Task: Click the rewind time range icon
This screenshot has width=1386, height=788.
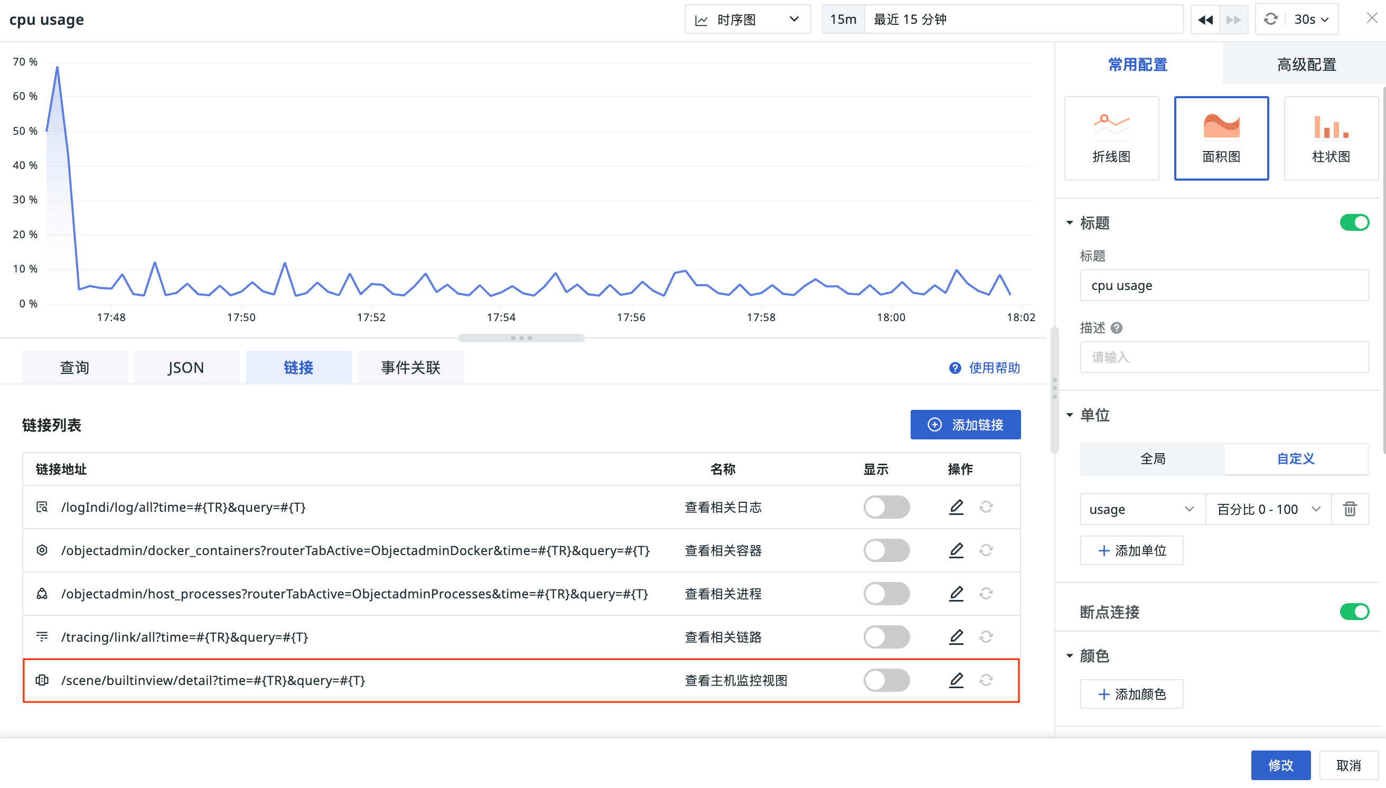Action: pos(1205,20)
